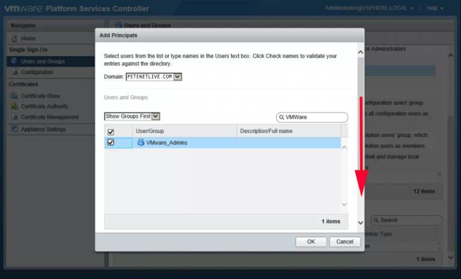This screenshot has height=279, width=461.
Task: Click the background Search input field
Action: 406,220
